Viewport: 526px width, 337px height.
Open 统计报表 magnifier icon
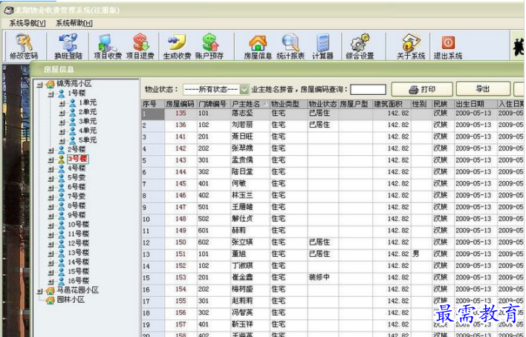coord(290,46)
